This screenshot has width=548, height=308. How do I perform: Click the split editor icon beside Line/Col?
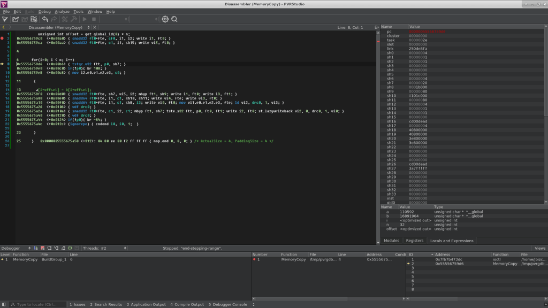[x=376, y=27]
